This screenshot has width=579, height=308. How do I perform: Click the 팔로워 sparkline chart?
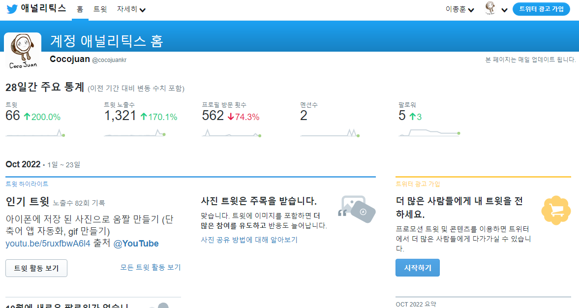click(x=429, y=132)
